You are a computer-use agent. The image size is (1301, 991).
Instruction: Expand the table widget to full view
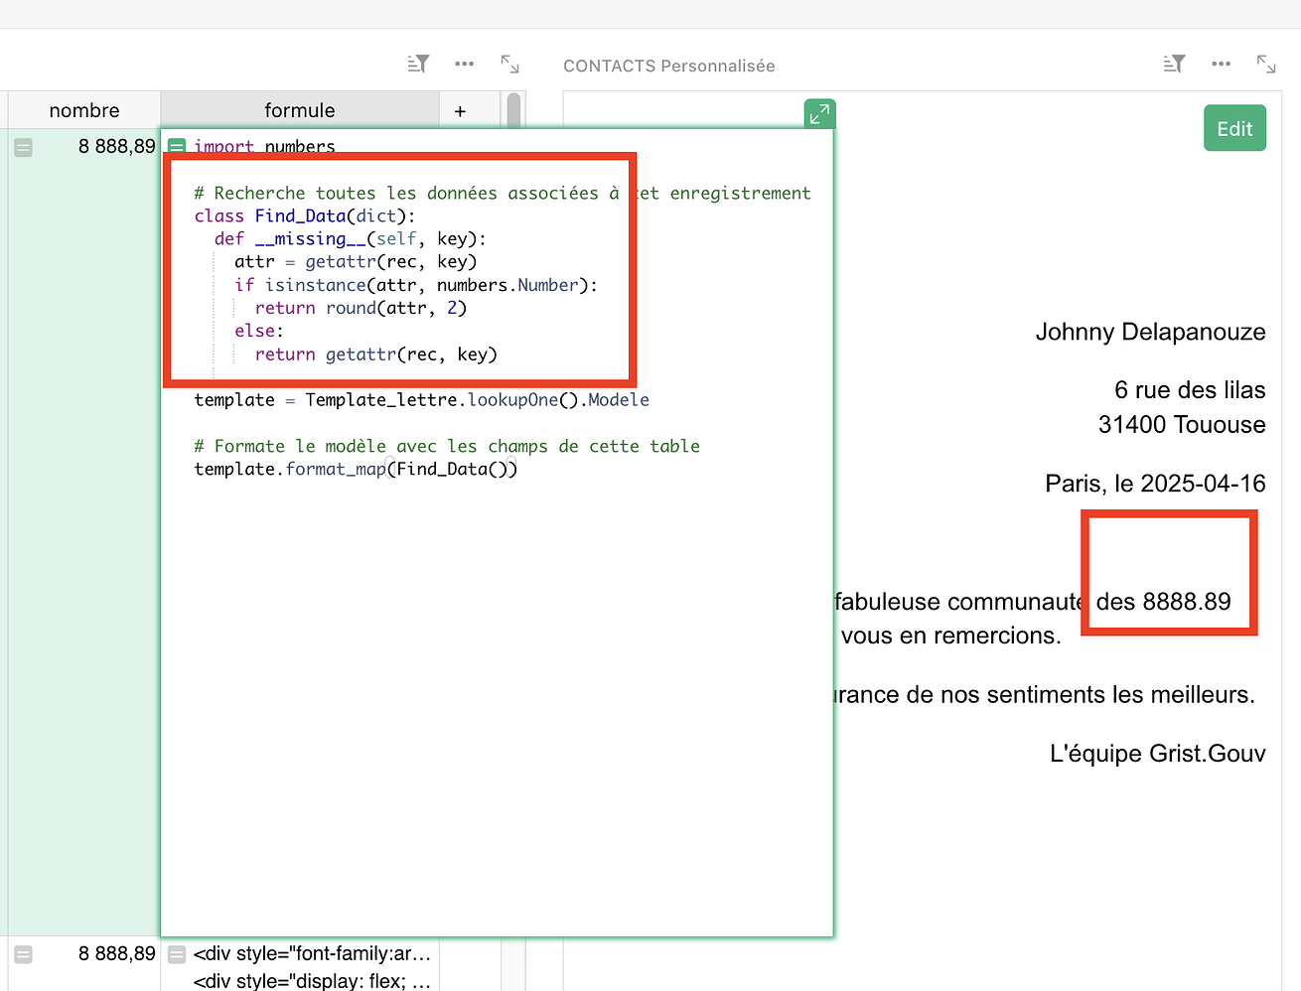coord(509,64)
